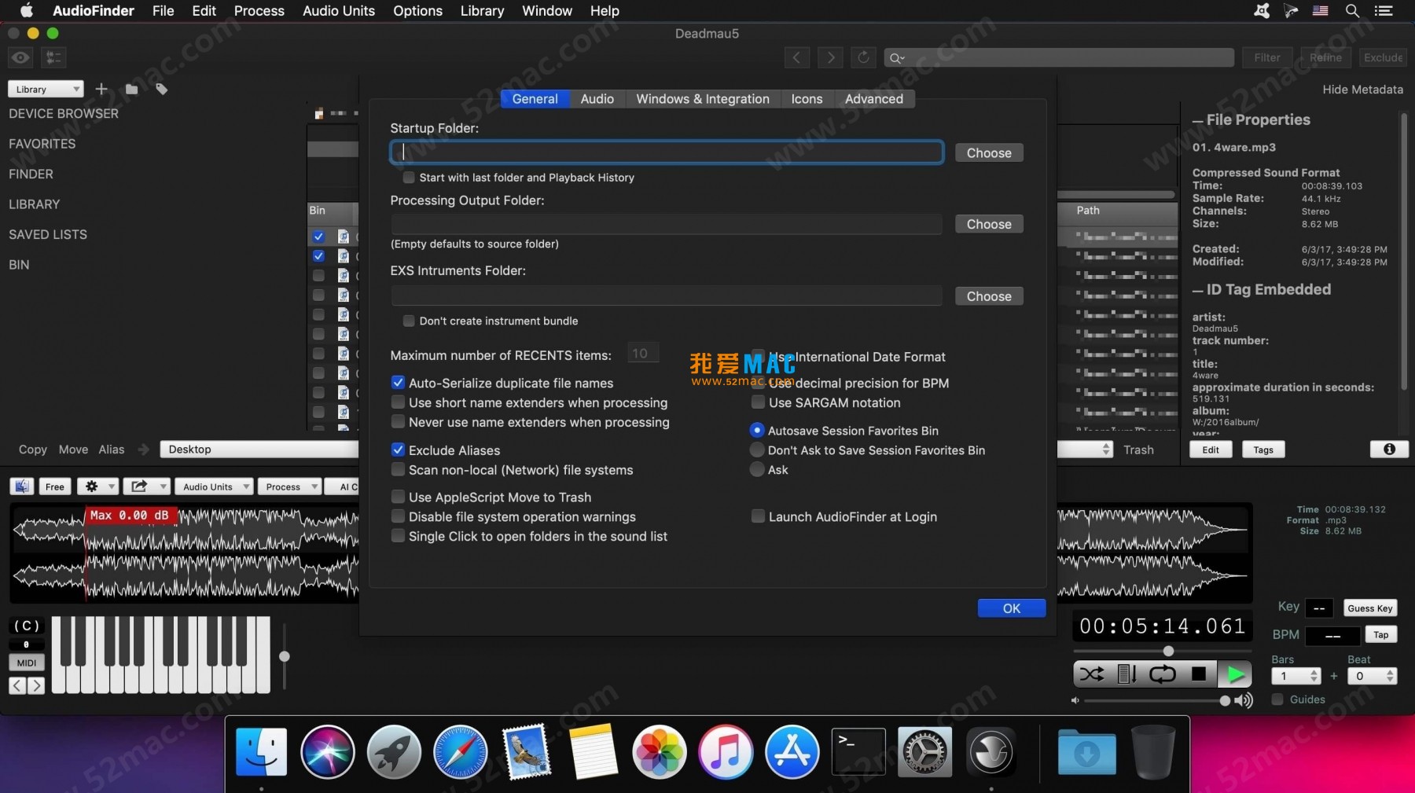The image size is (1415, 793).
Task: Switch to the Audio preferences tab
Action: [597, 98]
